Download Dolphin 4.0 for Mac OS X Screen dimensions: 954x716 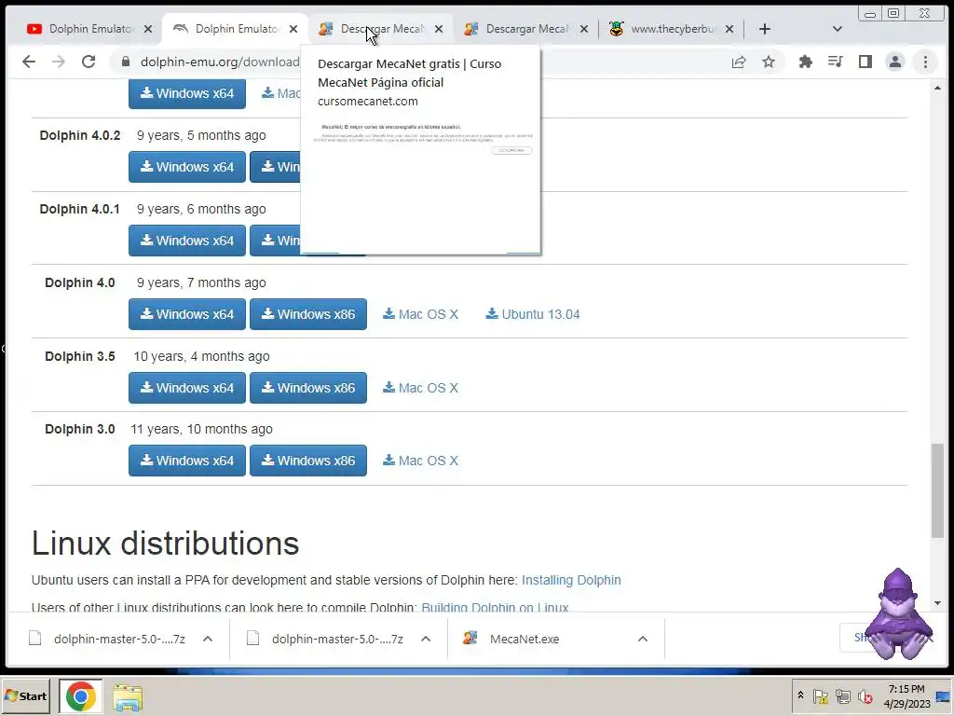420,314
